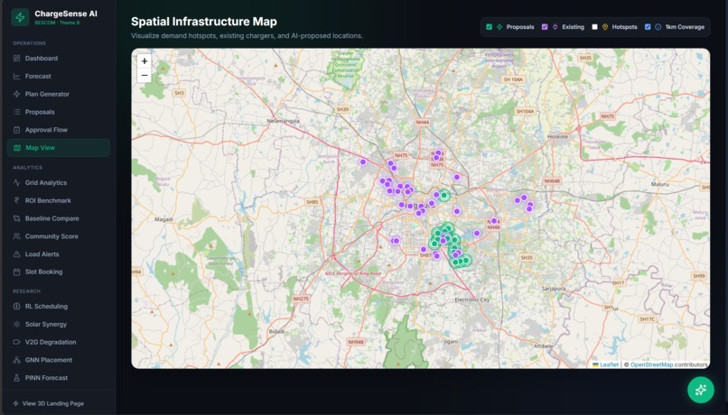Open Grid Analytics
Viewport: 728px width, 415px height.
click(x=59, y=183)
